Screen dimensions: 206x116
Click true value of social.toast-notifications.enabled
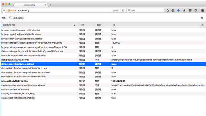[113, 98]
